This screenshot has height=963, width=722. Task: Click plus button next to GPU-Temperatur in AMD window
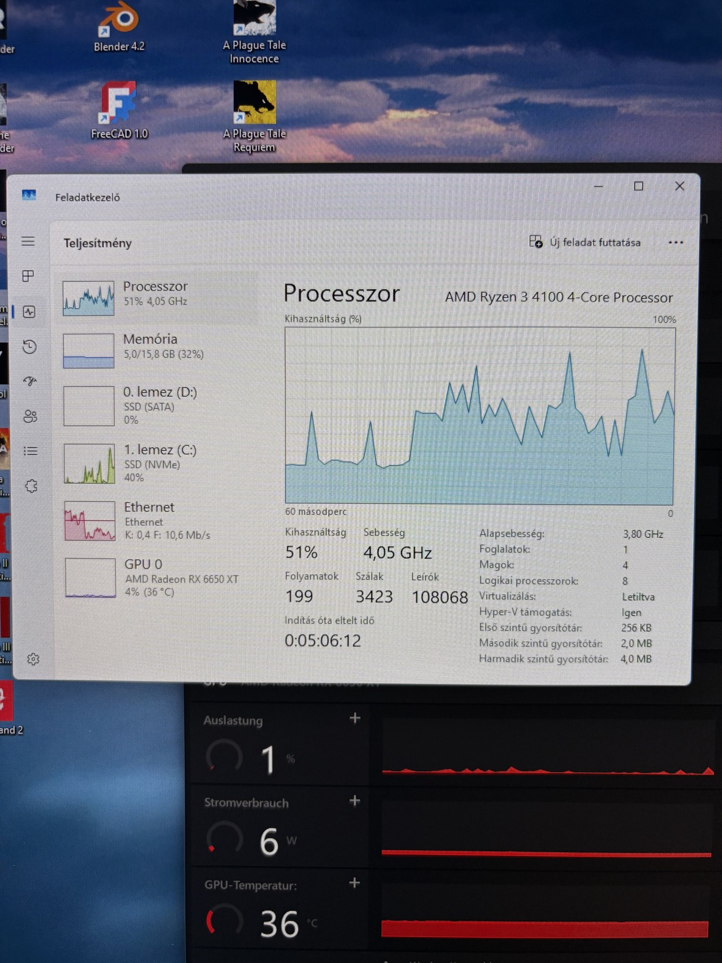point(355,883)
